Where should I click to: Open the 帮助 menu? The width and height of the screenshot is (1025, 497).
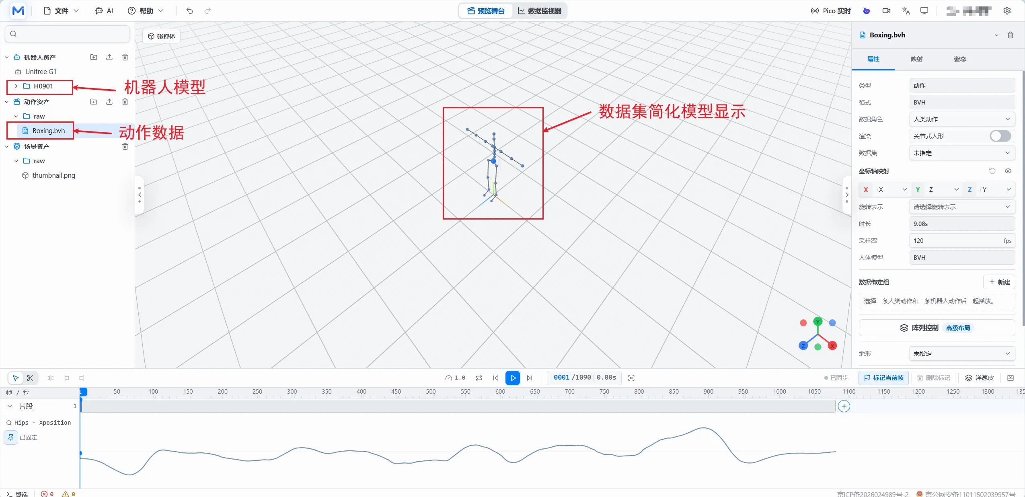click(x=146, y=11)
